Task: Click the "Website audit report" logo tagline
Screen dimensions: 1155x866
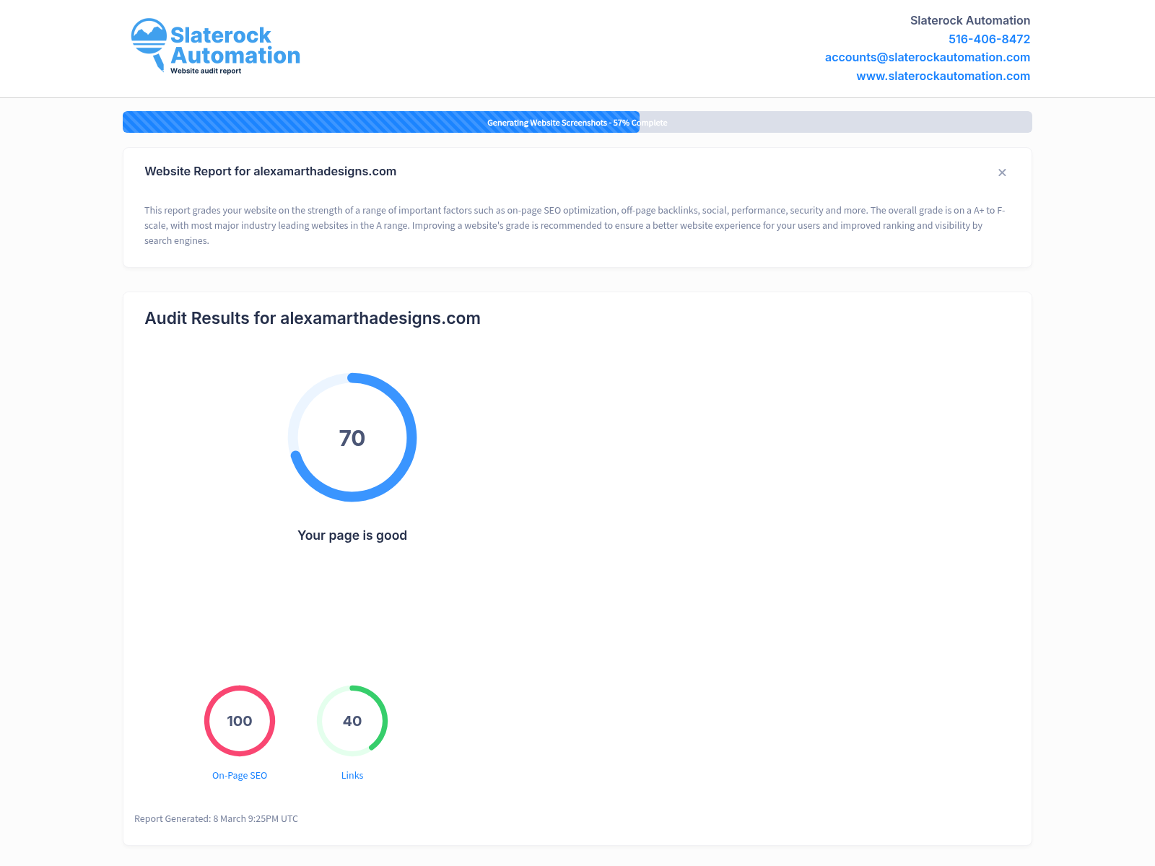Action: click(x=206, y=71)
